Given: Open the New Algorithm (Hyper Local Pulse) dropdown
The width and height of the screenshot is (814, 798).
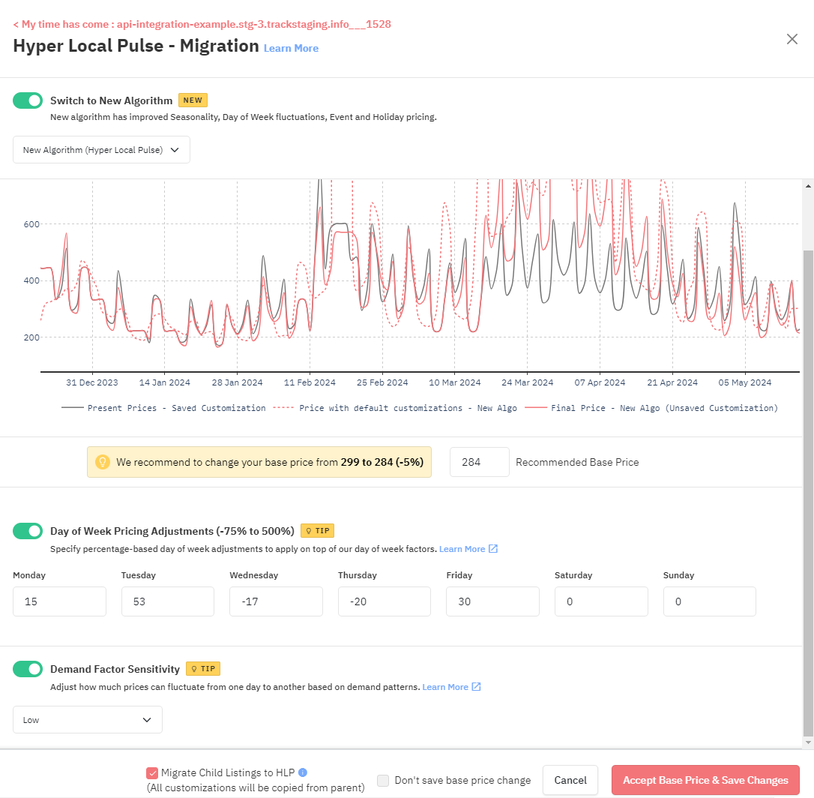Looking at the screenshot, I should click(x=101, y=149).
